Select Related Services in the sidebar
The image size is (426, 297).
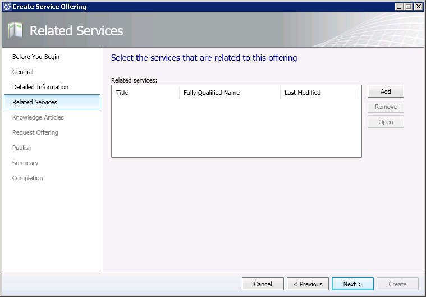(35, 102)
